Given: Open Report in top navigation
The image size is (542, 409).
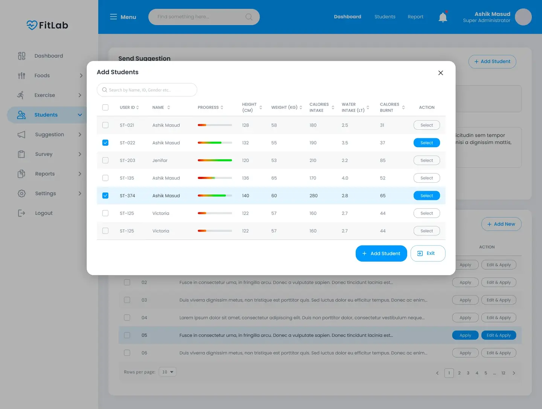Looking at the screenshot, I should [416, 17].
